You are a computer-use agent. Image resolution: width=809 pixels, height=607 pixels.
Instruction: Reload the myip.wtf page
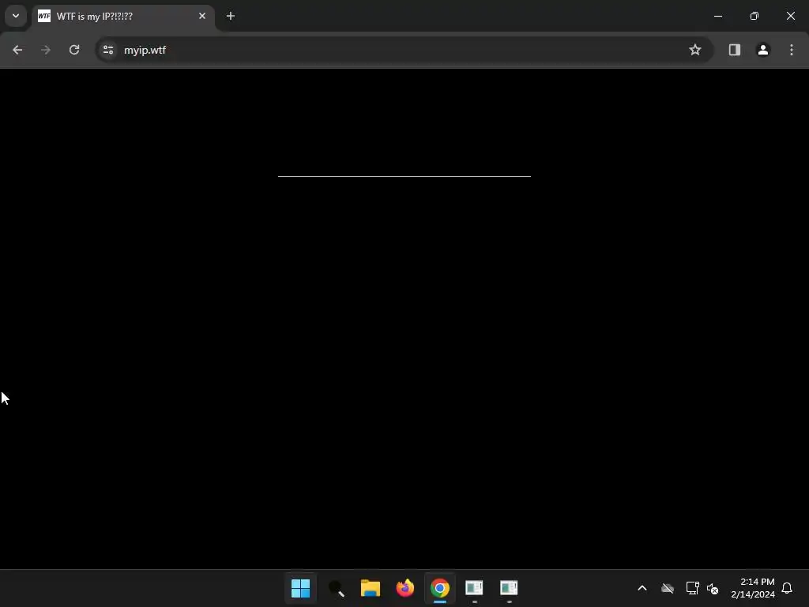point(74,50)
